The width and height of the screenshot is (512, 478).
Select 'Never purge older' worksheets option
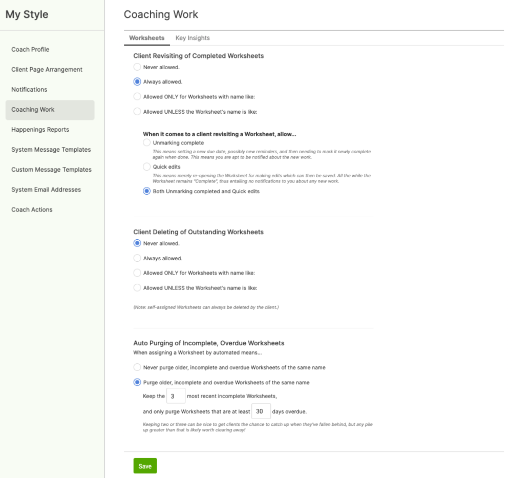click(137, 367)
